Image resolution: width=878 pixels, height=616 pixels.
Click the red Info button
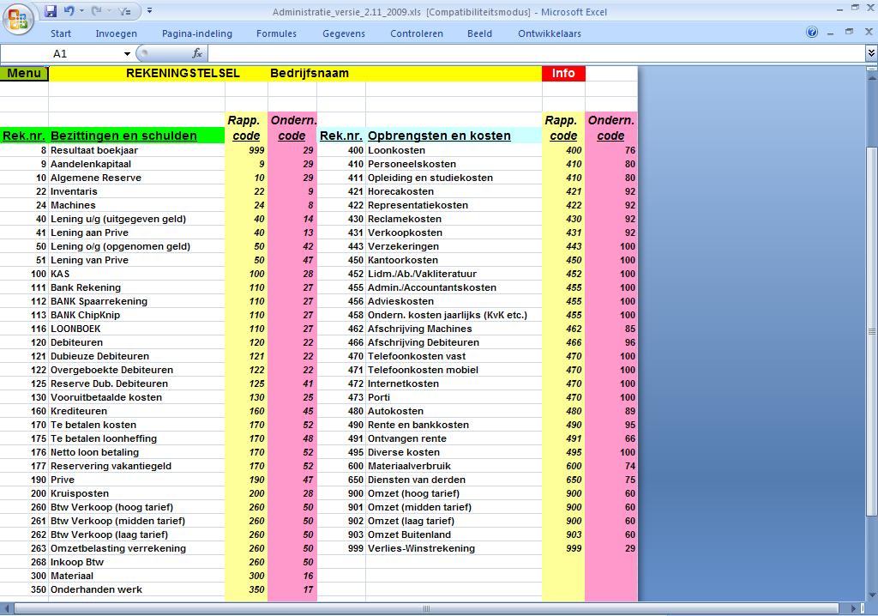(563, 74)
